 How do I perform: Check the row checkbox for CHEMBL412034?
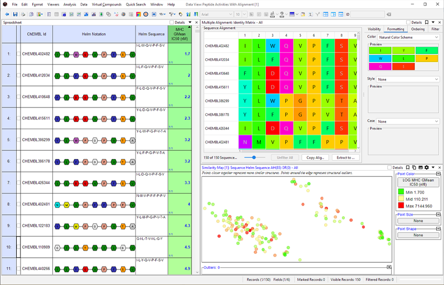coord(18,75)
